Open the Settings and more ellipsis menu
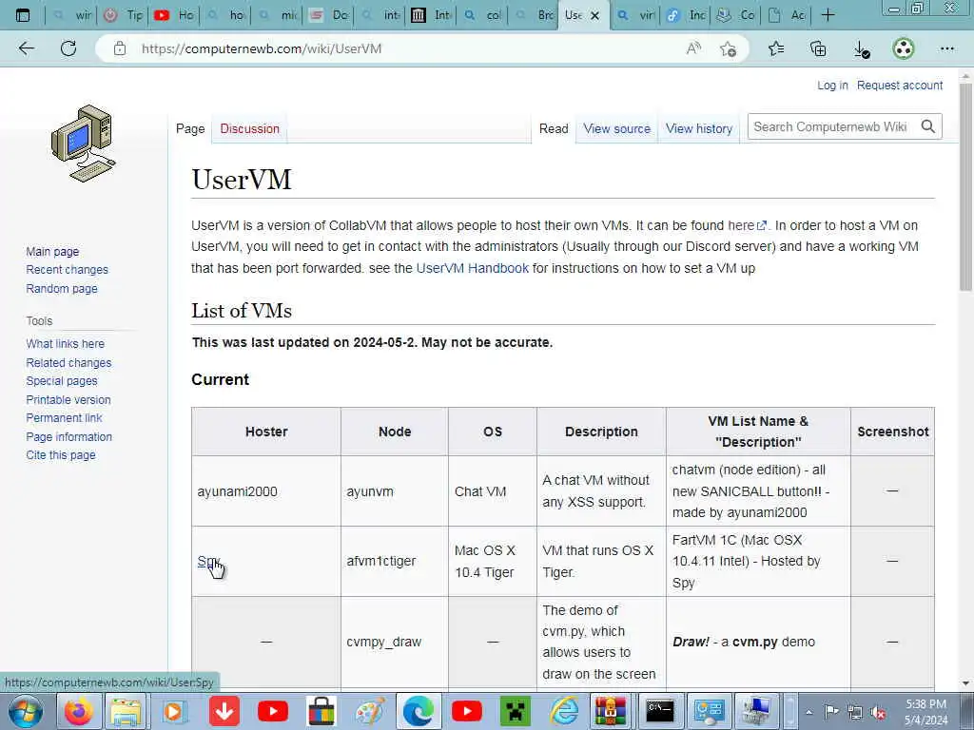Screen dimensions: 974x730 point(946,48)
